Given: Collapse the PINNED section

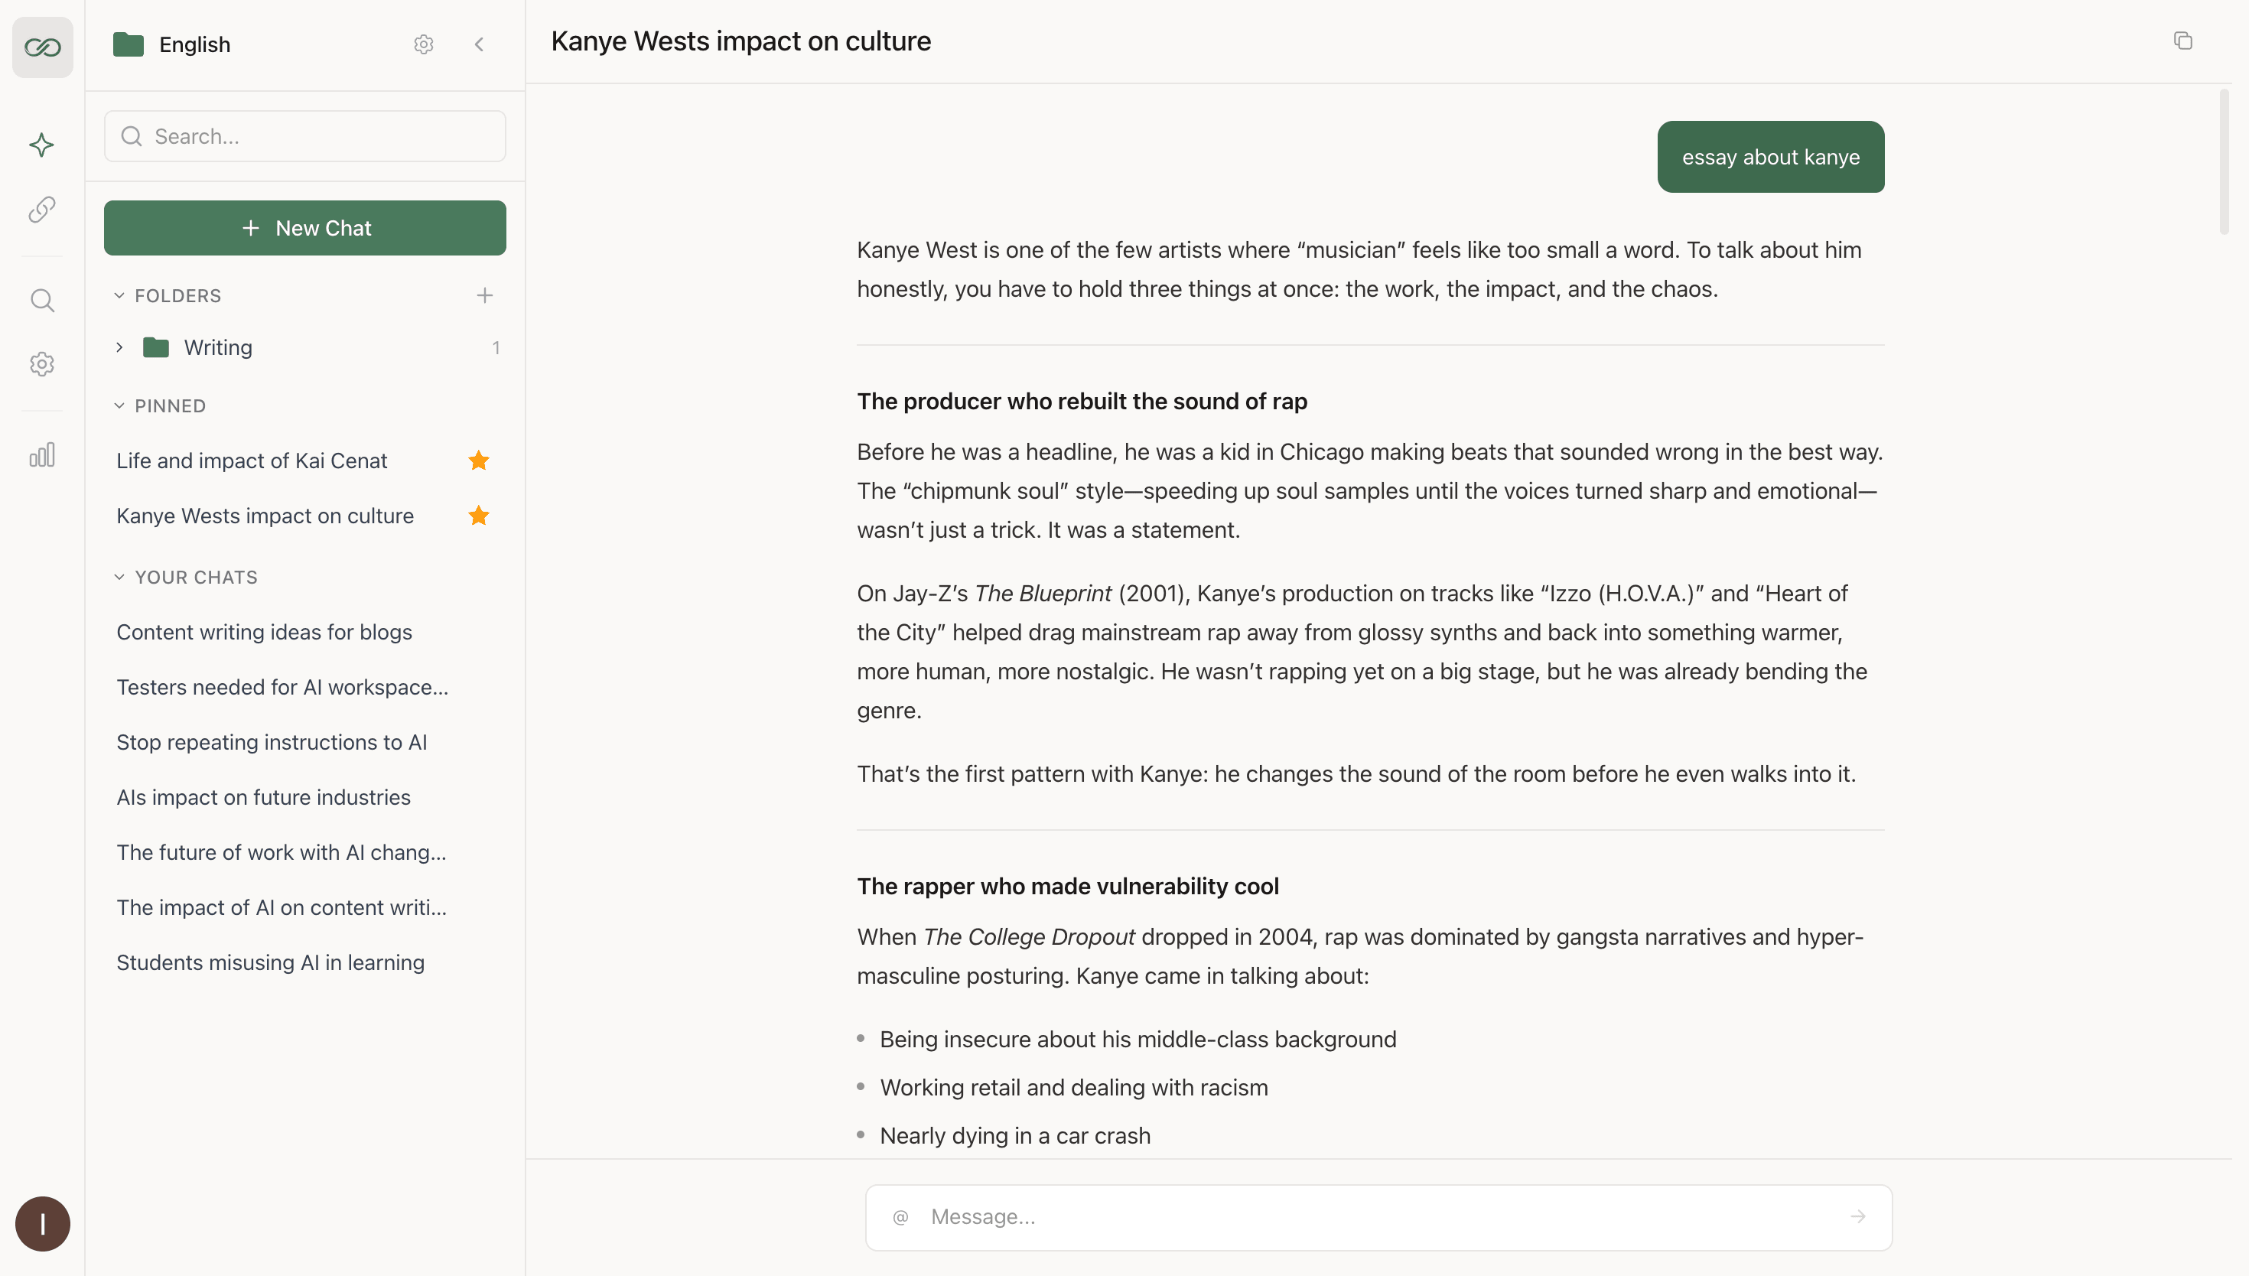Looking at the screenshot, I should click(x=120, y=405).
